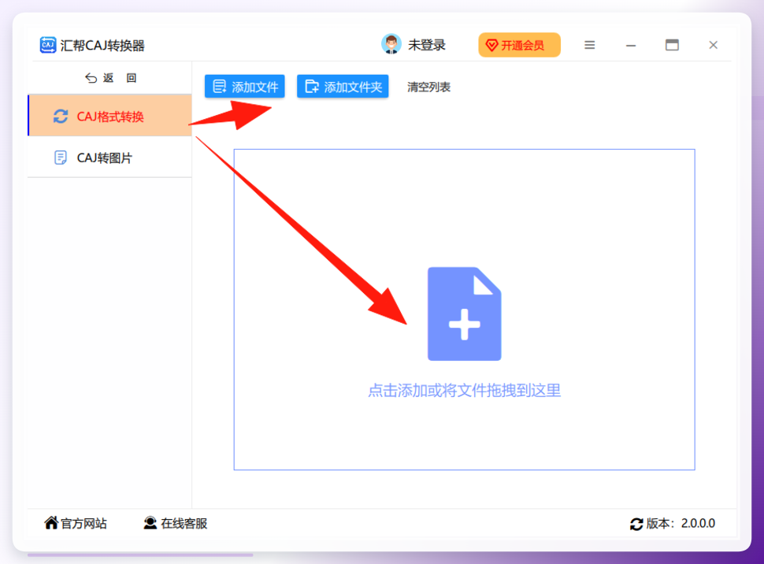Click the 汇帮CAJ转换器 app logo icon

tap(48, 45)
